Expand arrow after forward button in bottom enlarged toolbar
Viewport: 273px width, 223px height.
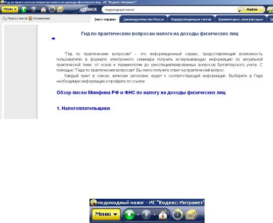click(x=154, y=214)
